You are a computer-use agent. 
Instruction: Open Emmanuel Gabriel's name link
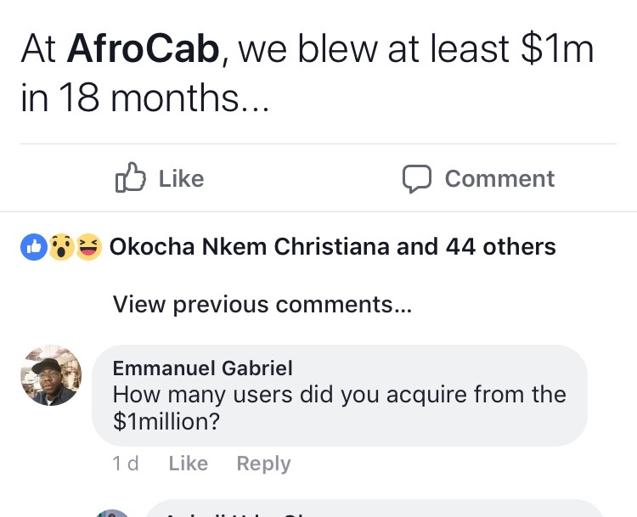tap(203, 368)
